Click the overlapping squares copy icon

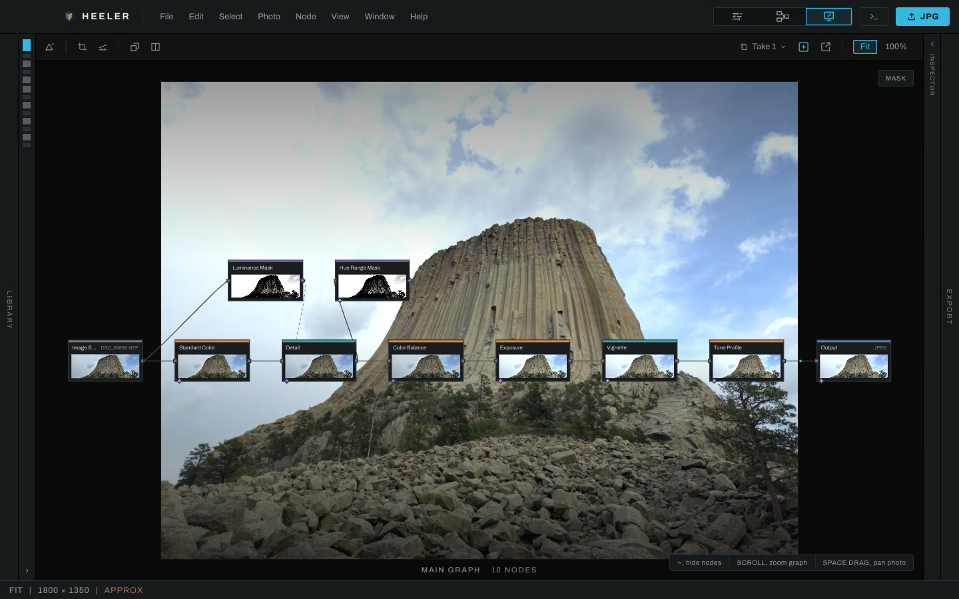tap(135, 47)
